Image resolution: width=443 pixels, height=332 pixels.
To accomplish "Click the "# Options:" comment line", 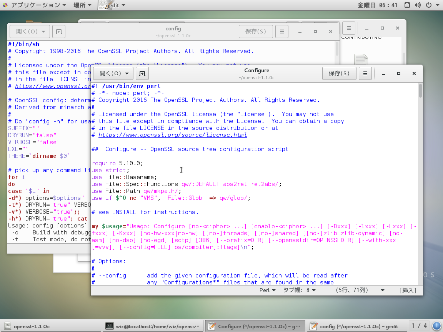I will point(109,261).
